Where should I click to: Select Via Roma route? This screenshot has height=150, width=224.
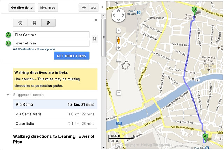[55, 104]
